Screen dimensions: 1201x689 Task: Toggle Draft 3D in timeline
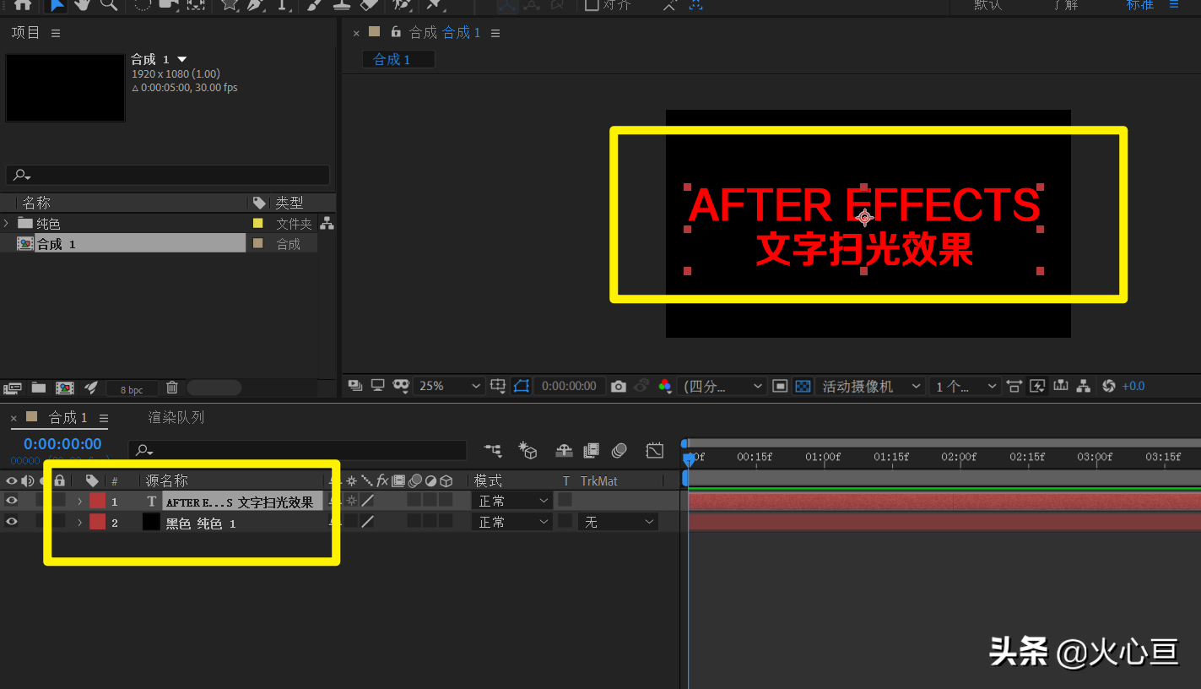pos(527,451)
